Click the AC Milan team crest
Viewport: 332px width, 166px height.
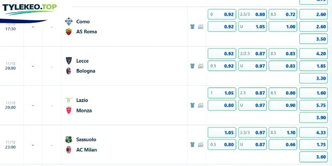(68, 150)
